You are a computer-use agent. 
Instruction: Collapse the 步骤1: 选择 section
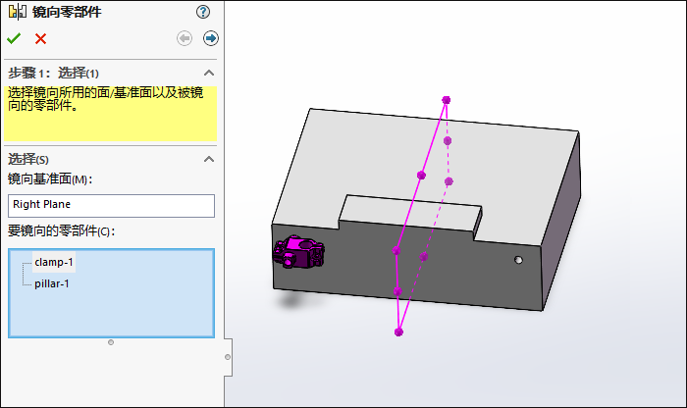pyautogui.click(x=209, y=74)
